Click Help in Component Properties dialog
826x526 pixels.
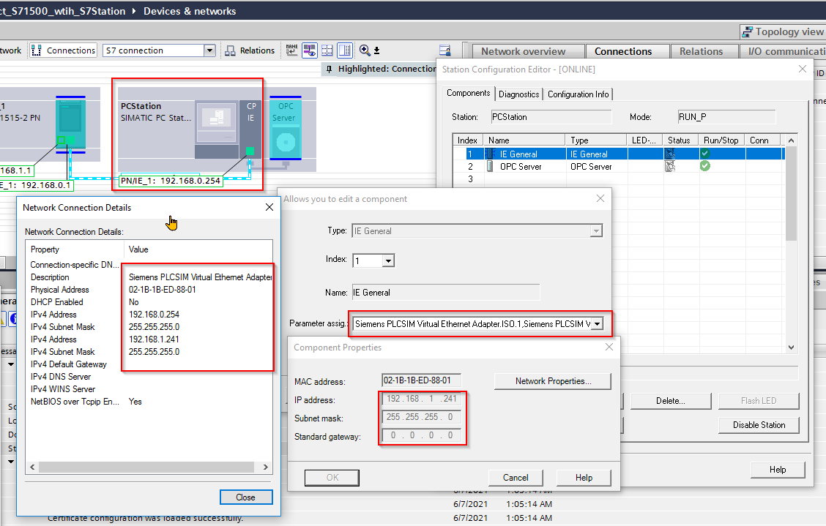pos(584,478)
